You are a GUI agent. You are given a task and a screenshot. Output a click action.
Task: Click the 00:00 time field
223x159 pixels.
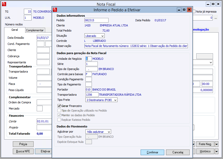[207, 84]
